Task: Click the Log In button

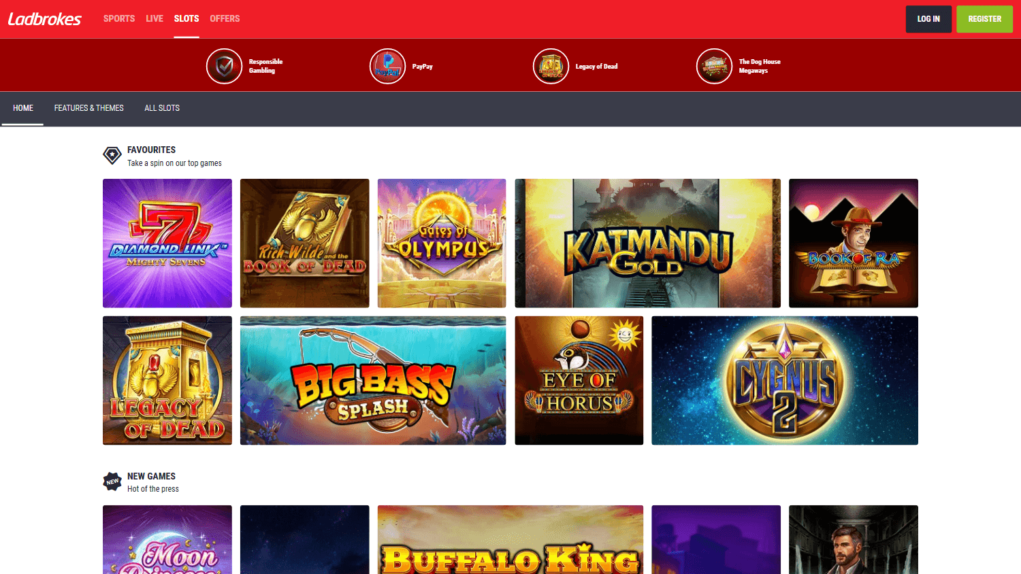Action: 928,19
